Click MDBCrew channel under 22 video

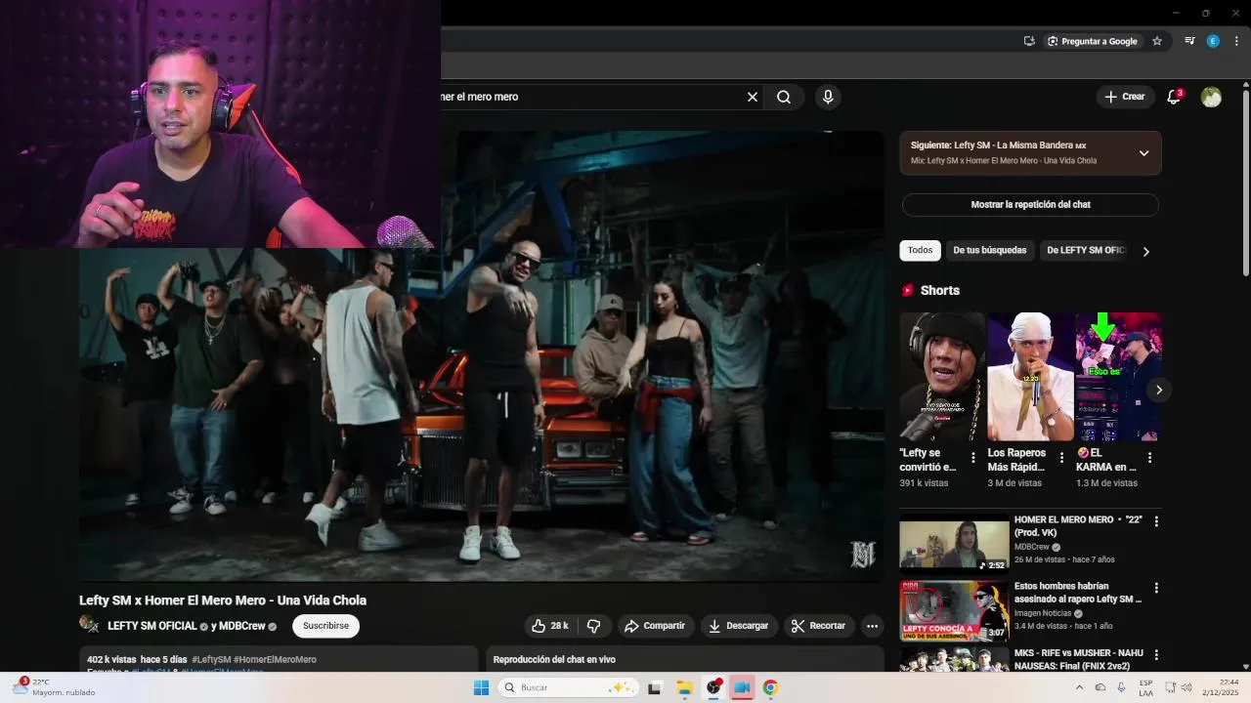(1031, 548)
